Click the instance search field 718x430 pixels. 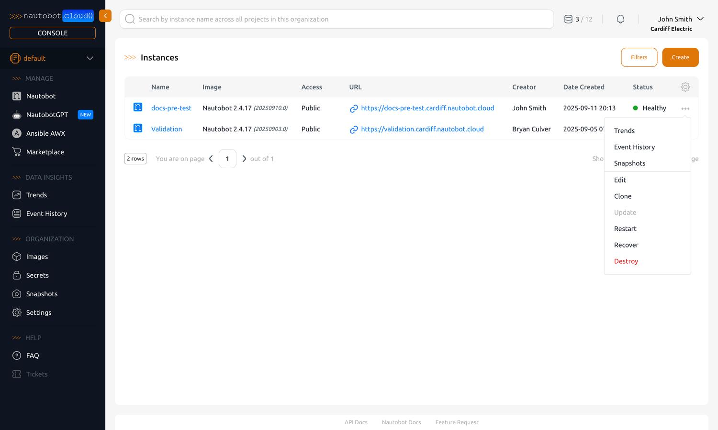click(x=335, y=19)
